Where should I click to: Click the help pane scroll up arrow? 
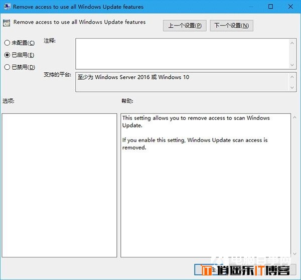tap(294, 117)
